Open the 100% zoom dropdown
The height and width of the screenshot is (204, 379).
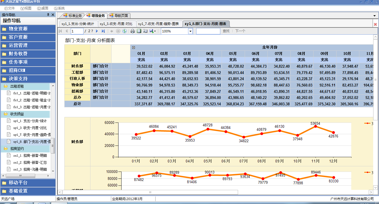(190, 31)
